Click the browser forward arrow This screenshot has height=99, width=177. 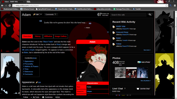(6, 5)
